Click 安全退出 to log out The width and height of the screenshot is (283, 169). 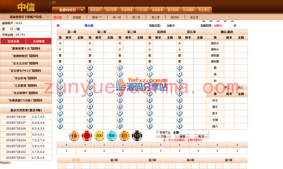[x=204, y=10]
